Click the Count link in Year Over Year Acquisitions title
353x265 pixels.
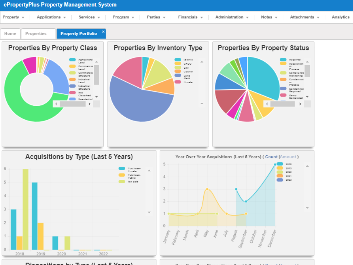tap(271, 157)
